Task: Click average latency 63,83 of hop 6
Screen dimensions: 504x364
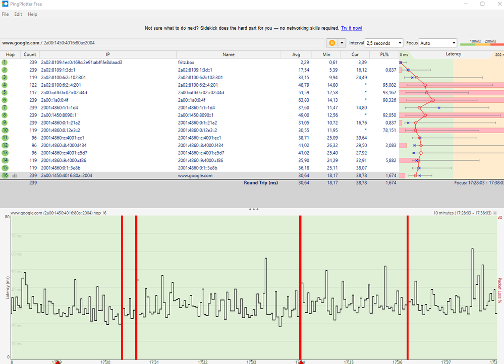Action: point(303,100)
